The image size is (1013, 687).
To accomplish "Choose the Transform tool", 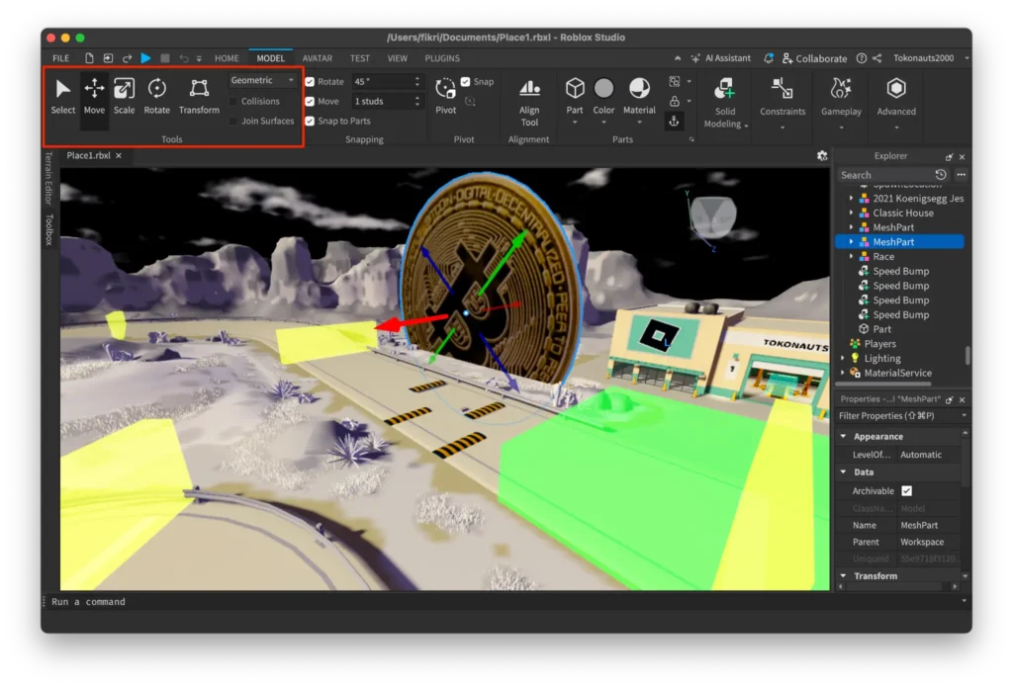I will tap(199, 97).
